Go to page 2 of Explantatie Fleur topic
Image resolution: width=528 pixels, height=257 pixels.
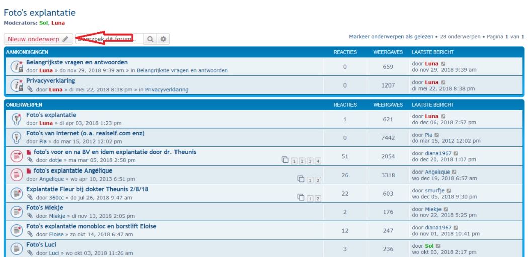pyautogui.click(x=318, y=197)
